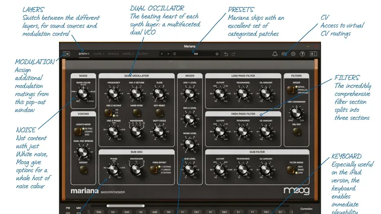Switch to the SYNTH 1 tab
This screenshot has width=381, height=214.
point(84,54)
